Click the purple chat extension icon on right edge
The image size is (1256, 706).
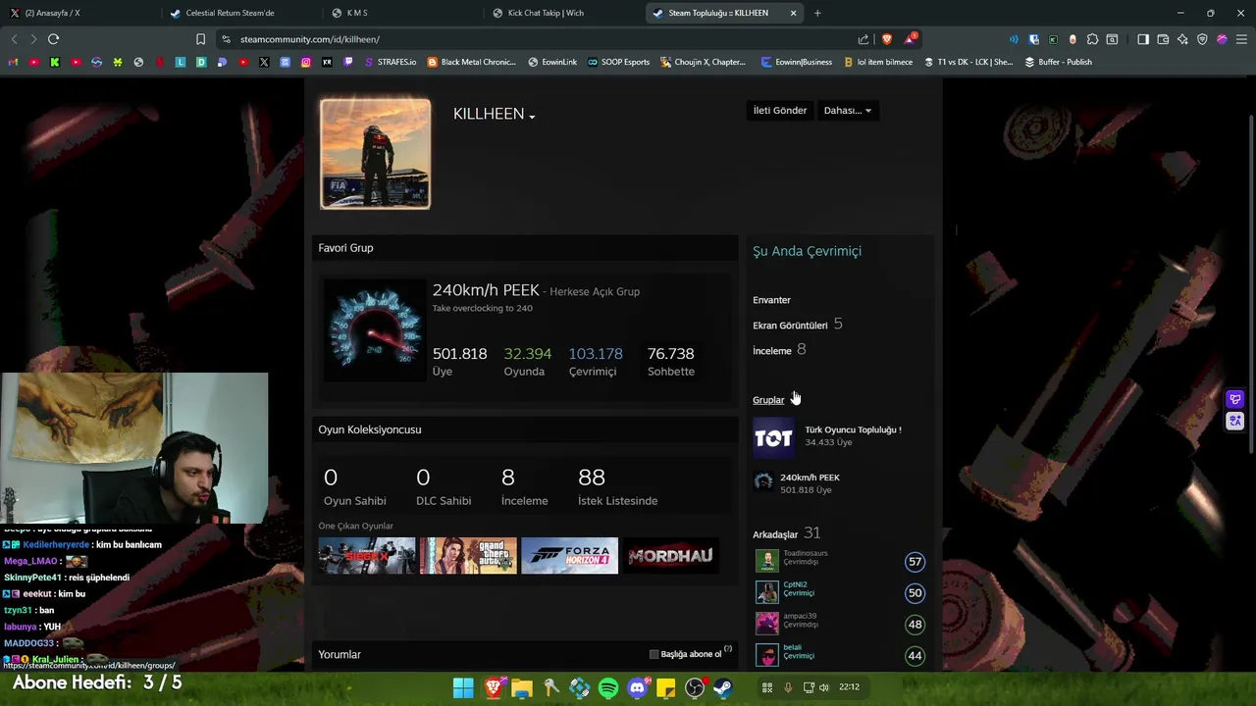(x=1235, y=399)
